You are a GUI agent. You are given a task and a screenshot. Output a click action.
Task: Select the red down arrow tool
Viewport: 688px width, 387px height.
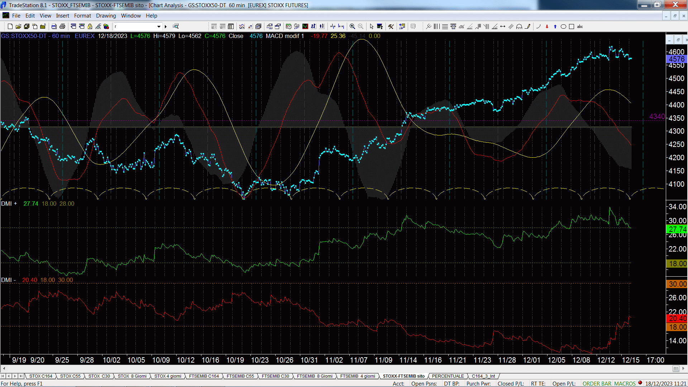pyautogui.click(x=547, y=27)
